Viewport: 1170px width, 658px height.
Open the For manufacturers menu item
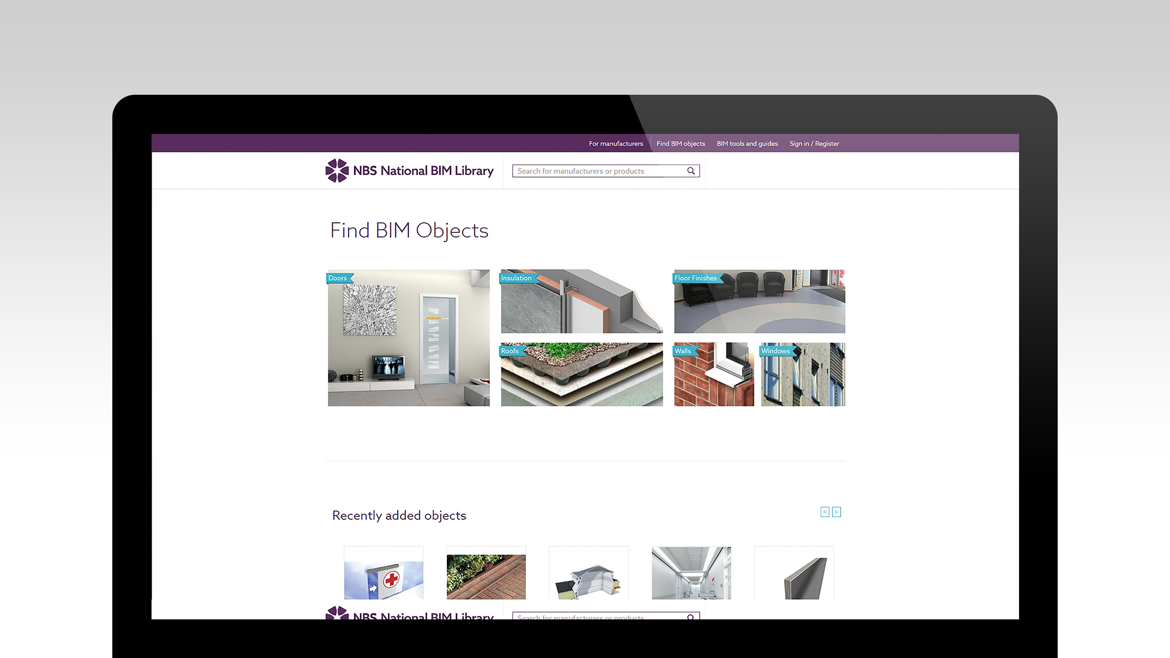615,143
